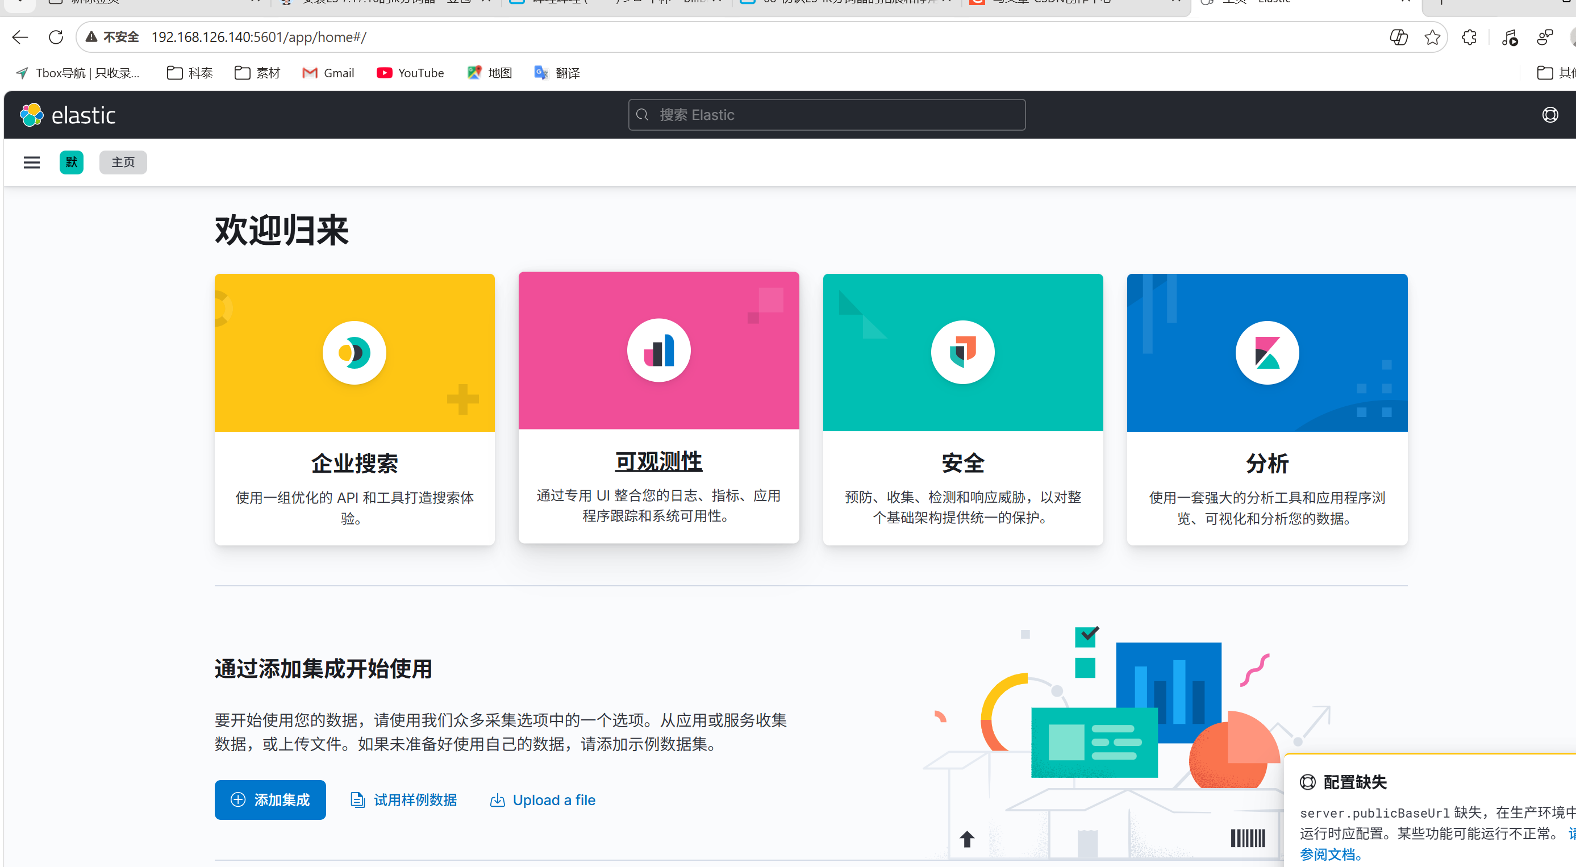The width and height of the screenshot is (1576, 867).
Task: Click the Security shield icon
Action: [x=962, y=352]
